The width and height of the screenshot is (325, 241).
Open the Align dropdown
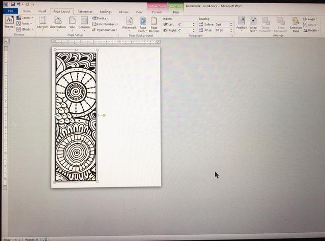click(310, 19)
